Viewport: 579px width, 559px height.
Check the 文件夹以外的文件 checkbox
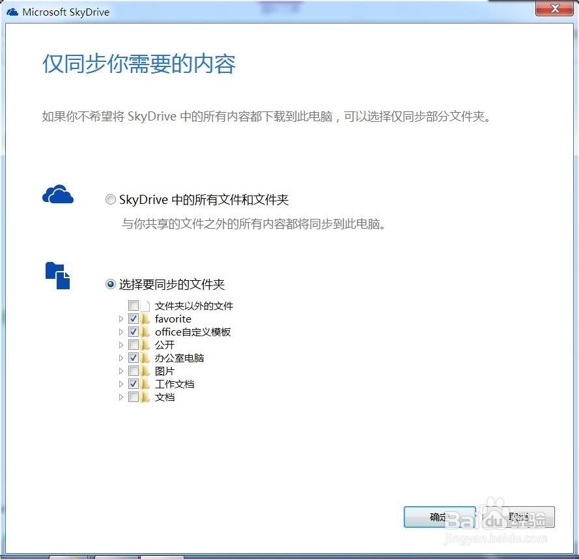(134, 306)
